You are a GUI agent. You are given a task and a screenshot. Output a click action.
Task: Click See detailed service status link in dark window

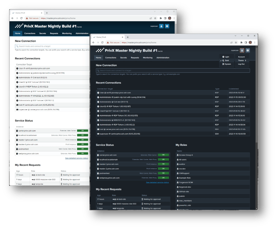[x=157, y=182]
